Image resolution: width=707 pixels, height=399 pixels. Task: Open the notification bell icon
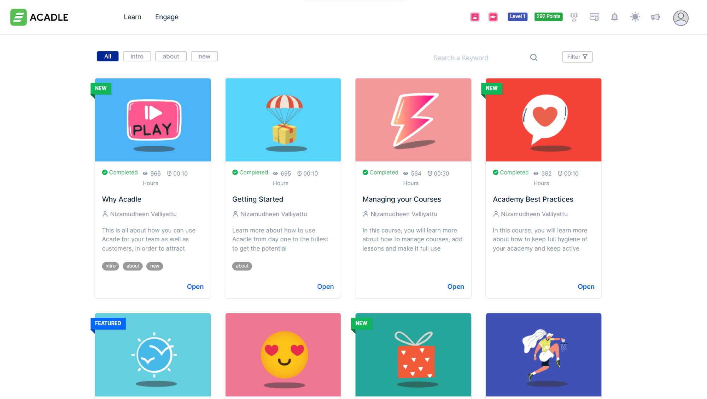[614, 17]
